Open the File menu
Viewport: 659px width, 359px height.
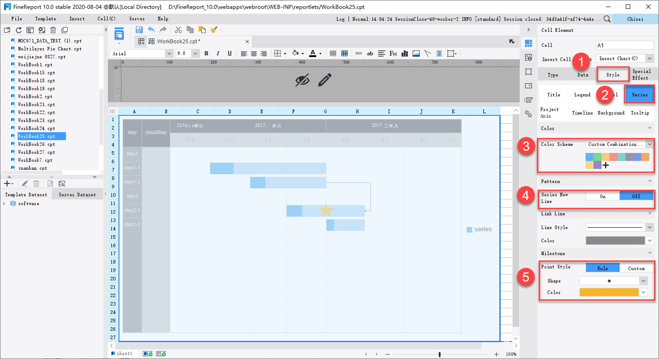pos(17,19)
